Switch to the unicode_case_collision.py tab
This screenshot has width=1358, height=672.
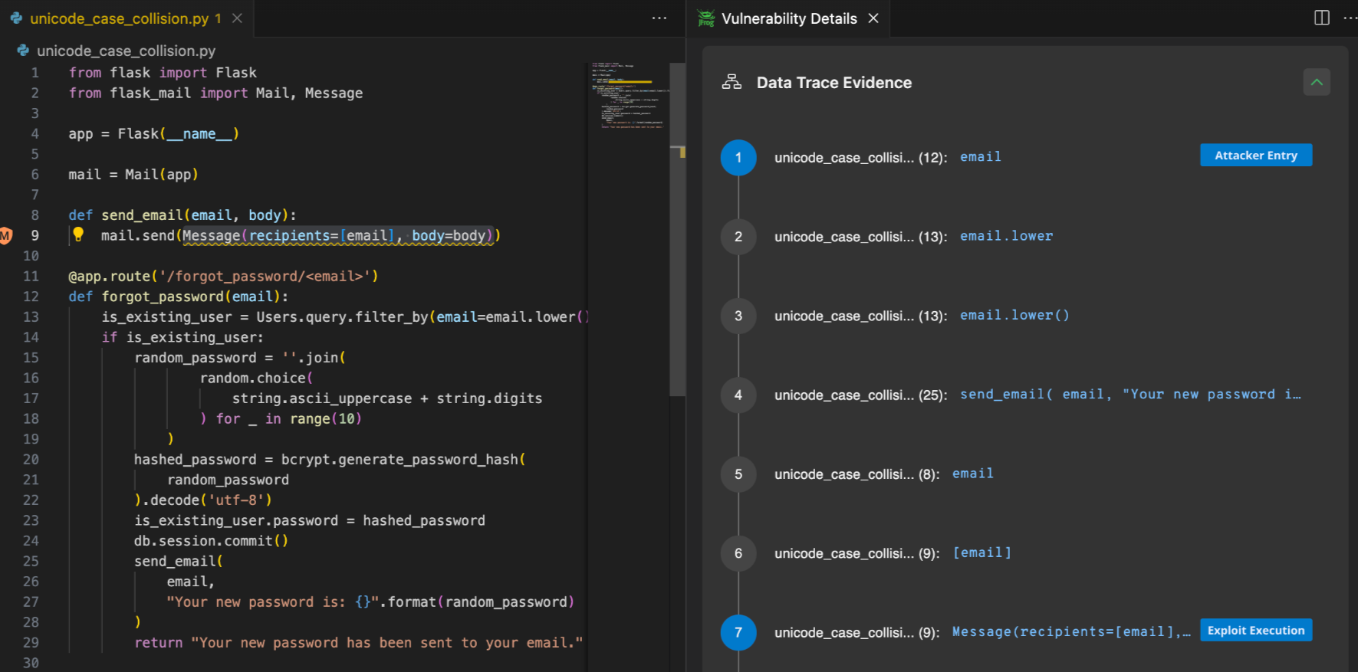[x=119, y=18]
